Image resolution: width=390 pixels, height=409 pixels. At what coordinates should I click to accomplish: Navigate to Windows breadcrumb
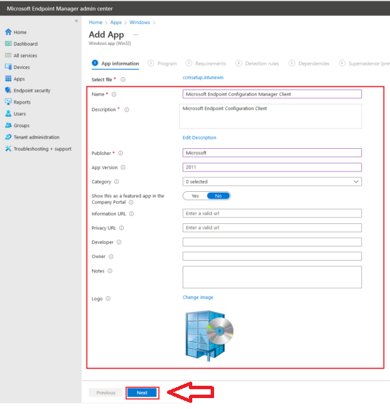[140, 23]
